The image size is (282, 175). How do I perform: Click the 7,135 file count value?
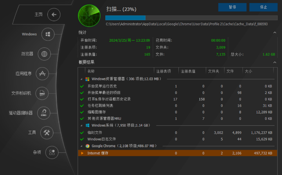click(221, 55)
